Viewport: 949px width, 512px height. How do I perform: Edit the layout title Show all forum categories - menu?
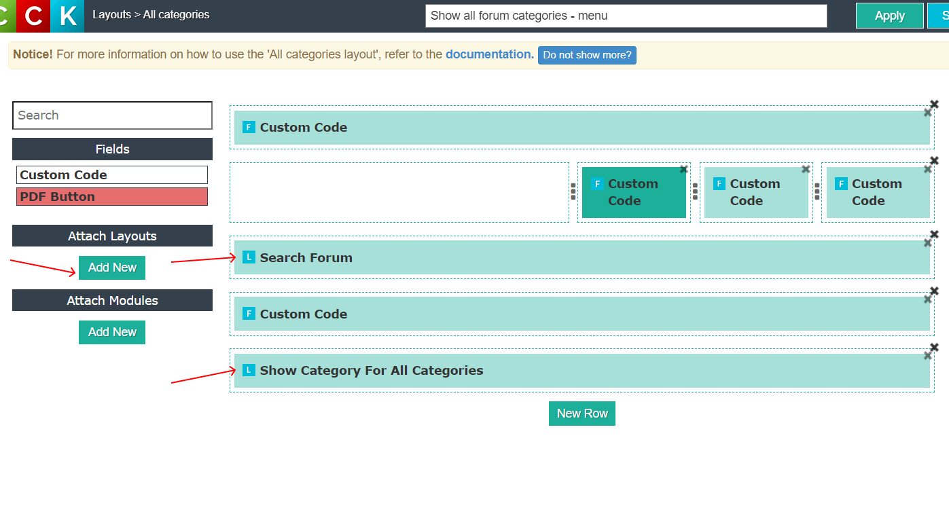(x=626, y=16)
